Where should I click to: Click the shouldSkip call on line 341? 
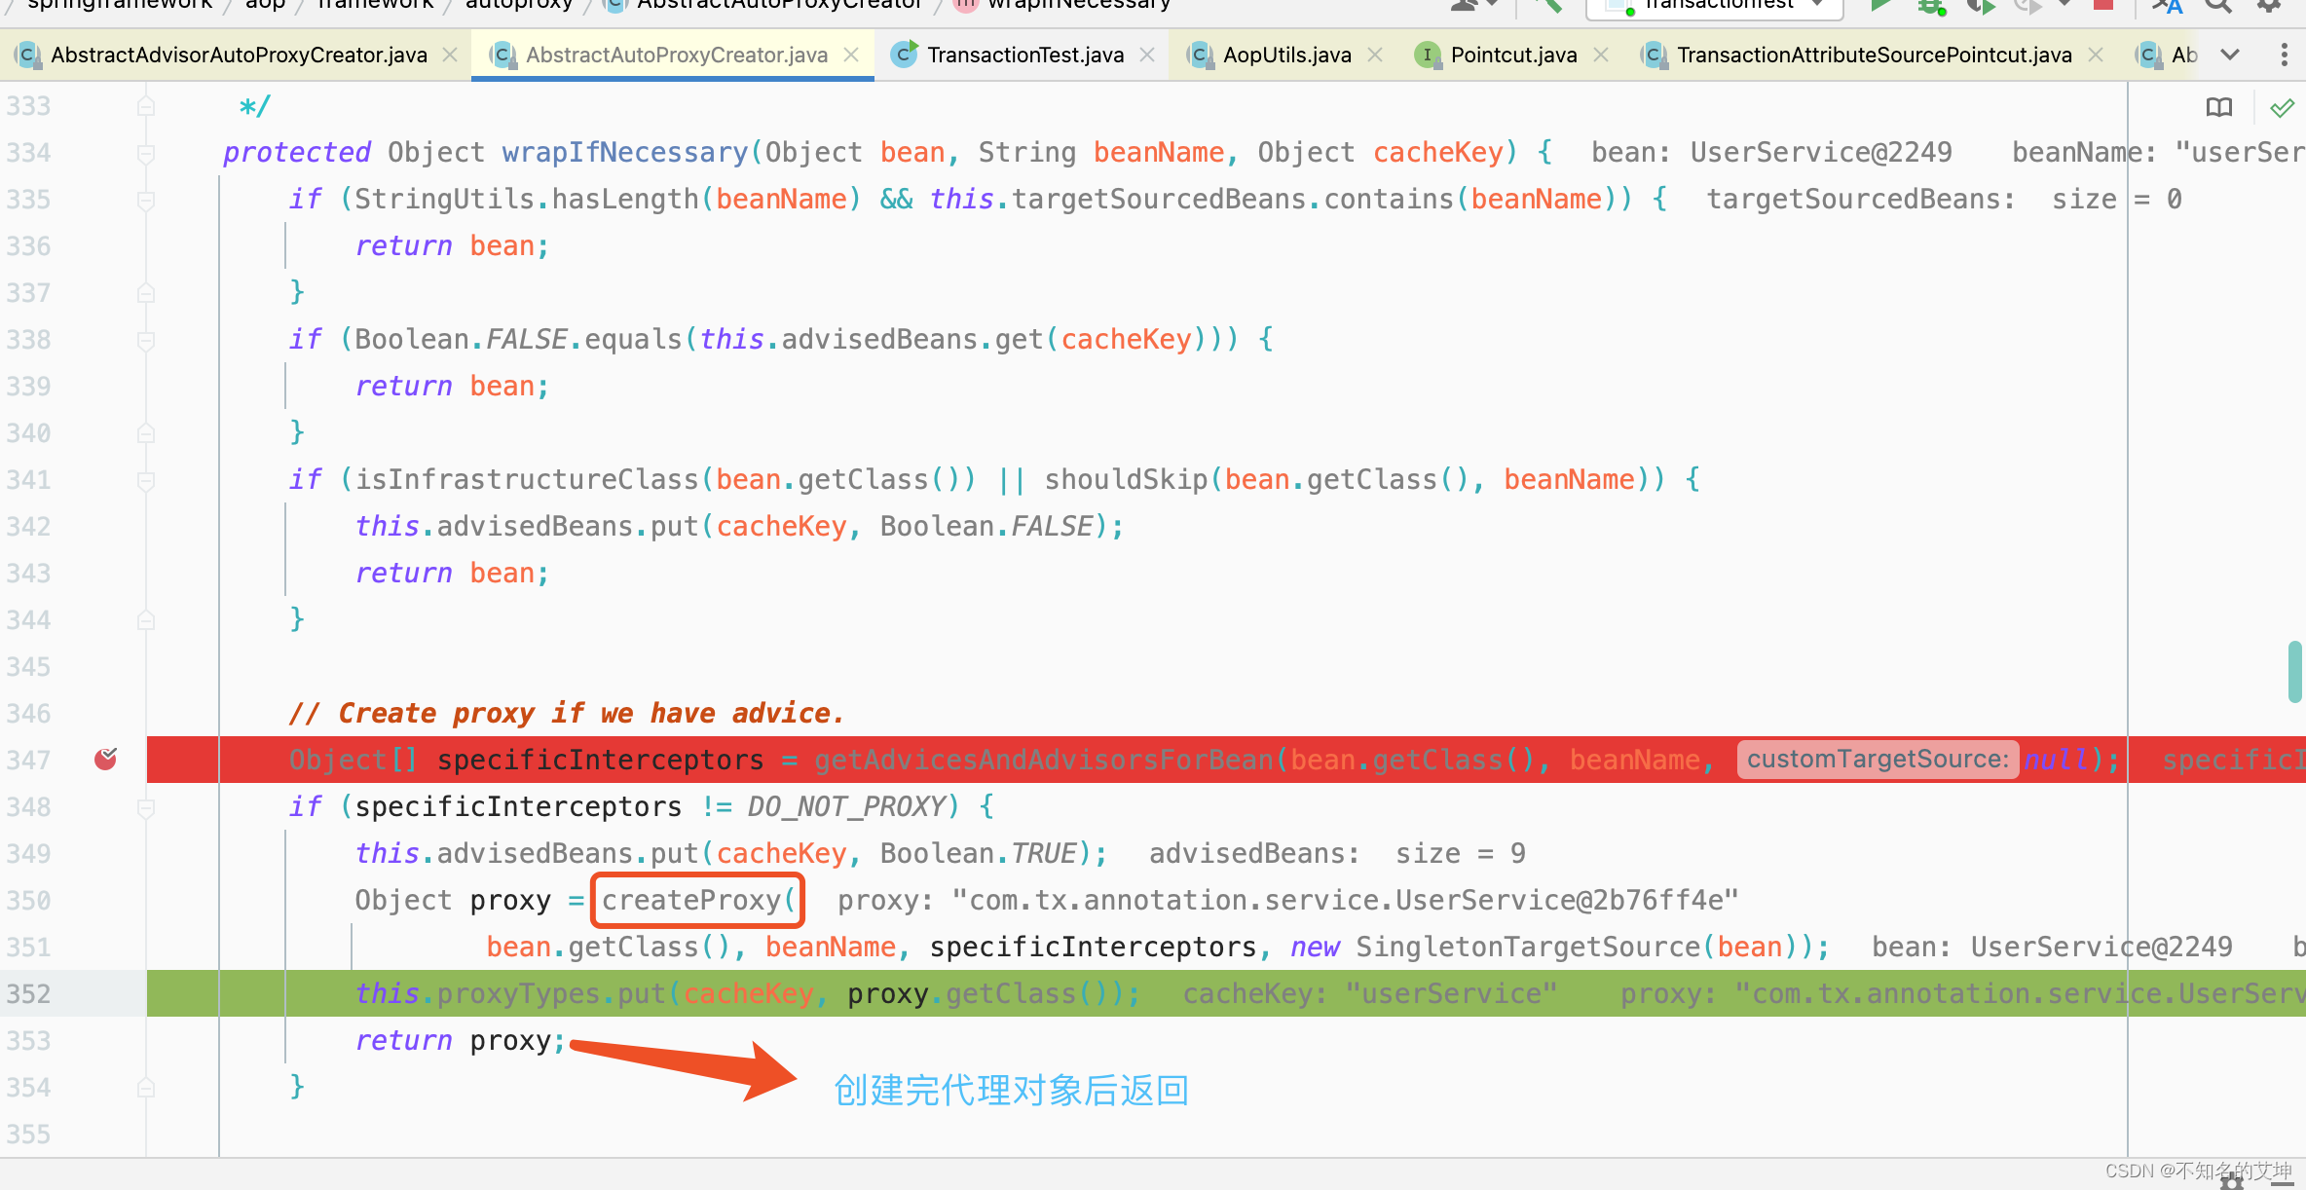(x=1126, y=480)
